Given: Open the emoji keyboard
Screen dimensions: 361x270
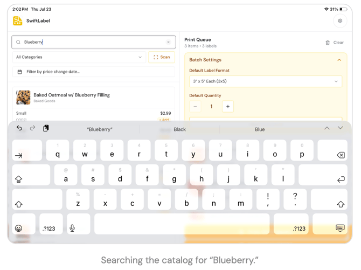Looking at the screenshot, I should pos(24,224).
